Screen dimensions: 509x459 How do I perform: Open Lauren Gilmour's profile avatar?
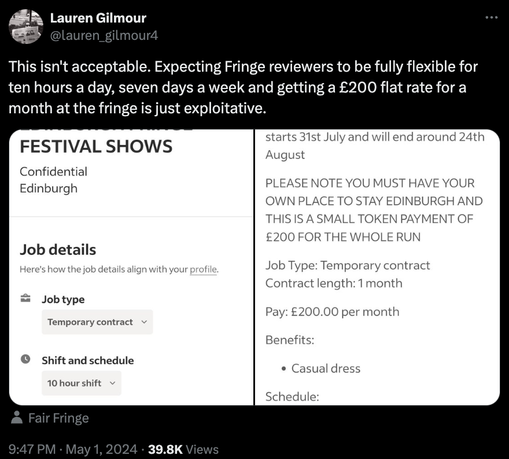[x=26, y=27]
